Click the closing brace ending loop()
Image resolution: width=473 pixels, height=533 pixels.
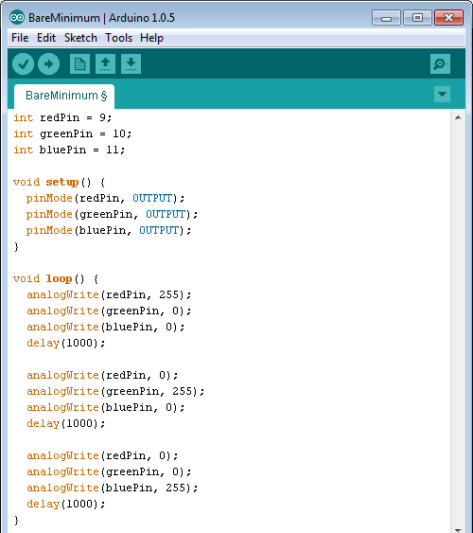(16, 520)
